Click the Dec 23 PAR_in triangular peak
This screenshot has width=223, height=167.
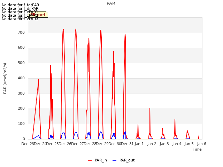coord(39,80)
